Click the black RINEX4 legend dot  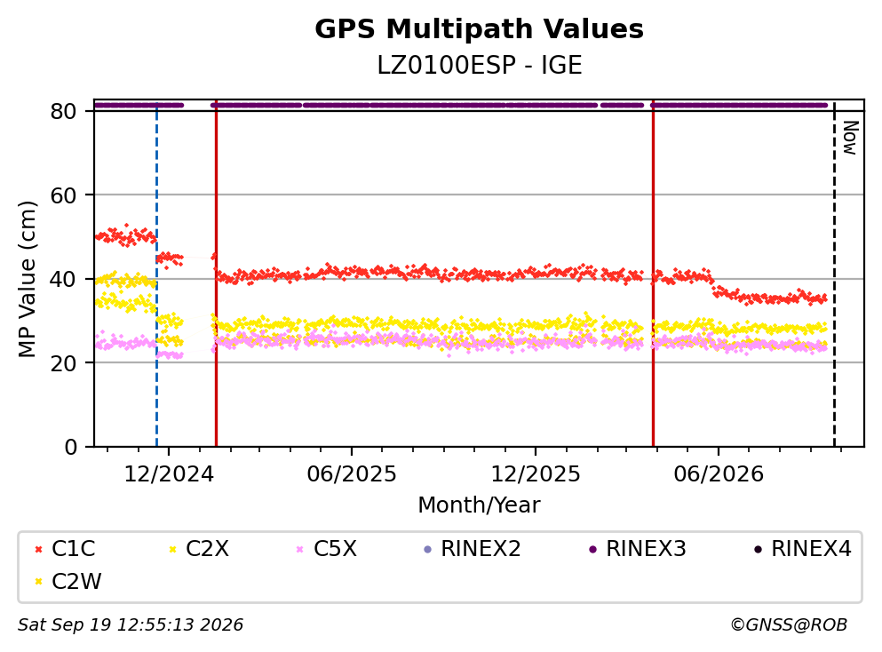tap(758, 549)
